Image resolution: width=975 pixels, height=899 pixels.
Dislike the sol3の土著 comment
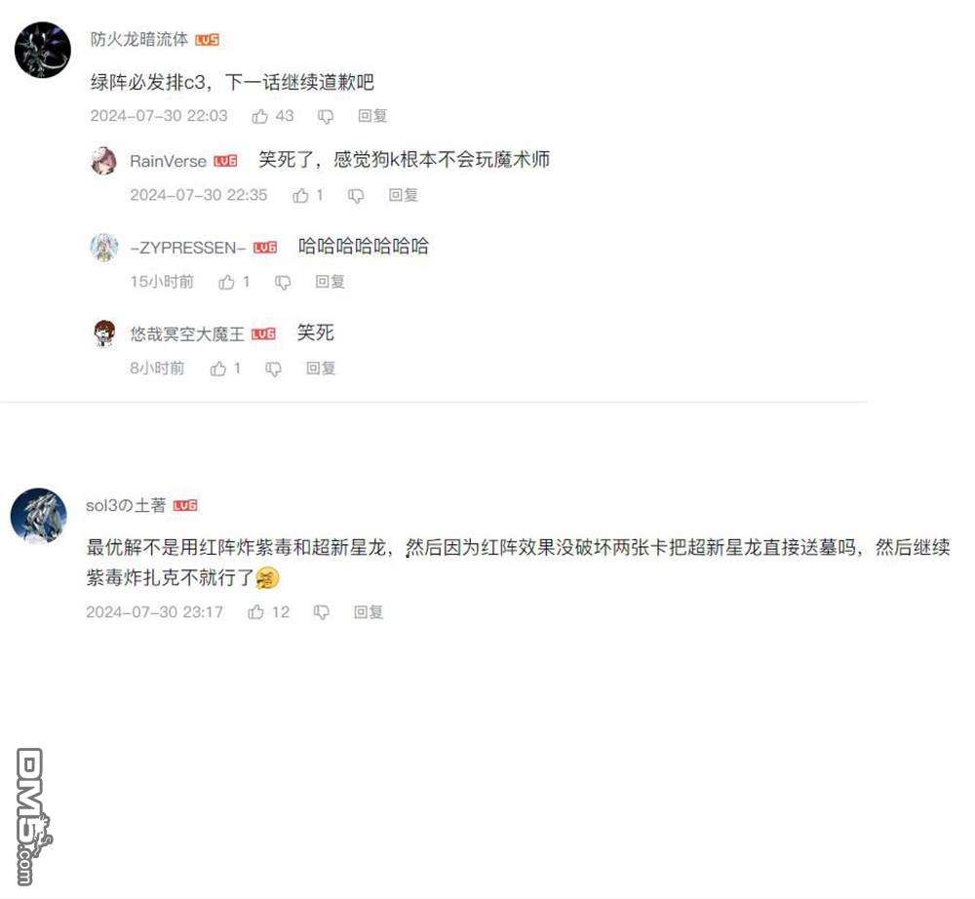point(322,612)
